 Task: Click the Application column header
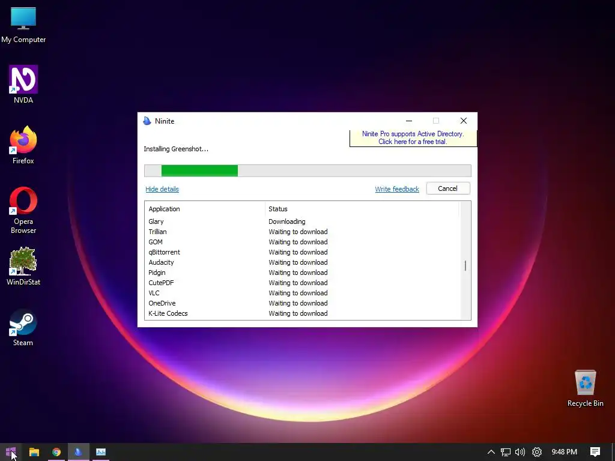pyautogui.click(x=205, y=209)
